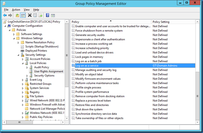
Task: Collapse the Local Policies node
Action: (x=22, y=63)
